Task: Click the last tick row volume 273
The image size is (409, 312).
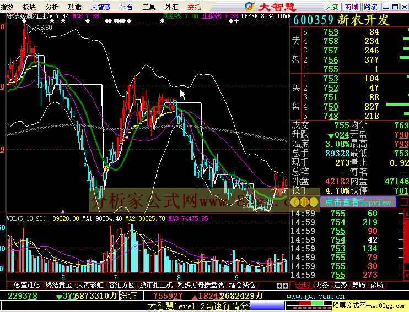Action: (370, 275)
